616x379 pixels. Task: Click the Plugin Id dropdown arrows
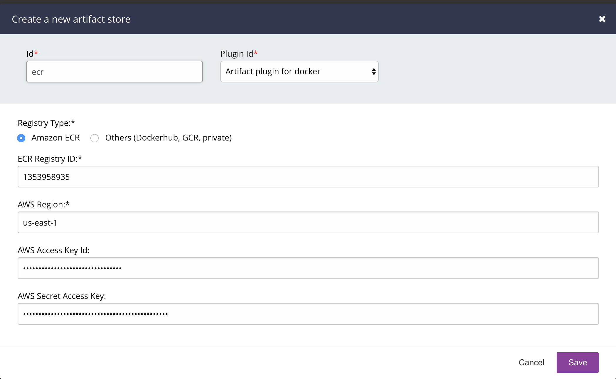(373, 72)
